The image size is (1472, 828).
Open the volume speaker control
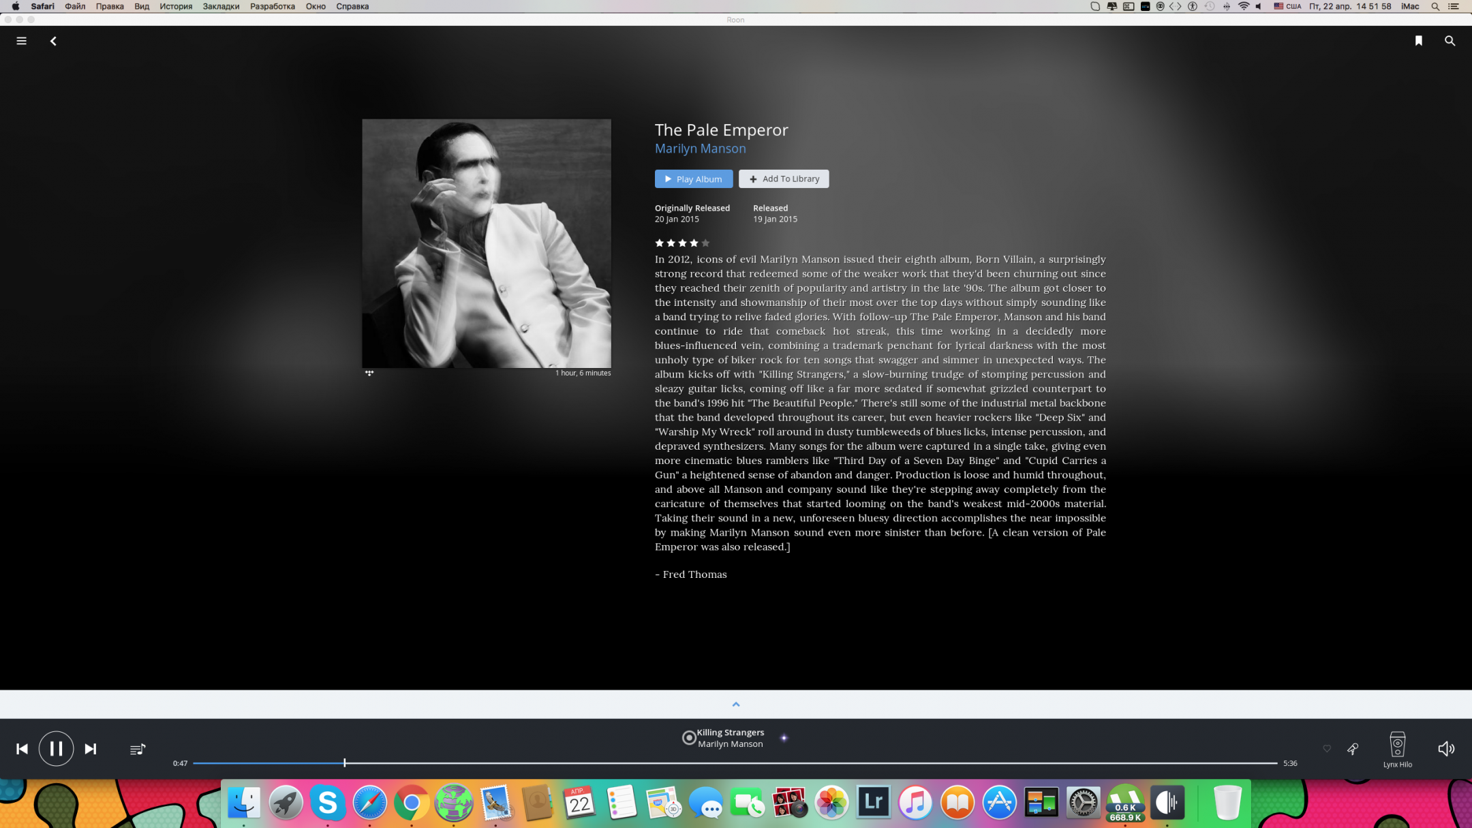click(1445, 749)
